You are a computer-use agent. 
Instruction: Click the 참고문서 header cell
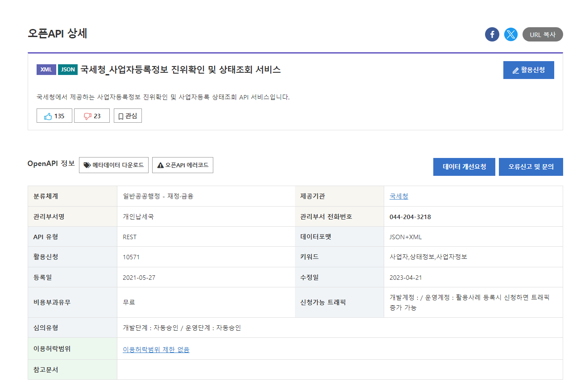click(x=72, y=369)
